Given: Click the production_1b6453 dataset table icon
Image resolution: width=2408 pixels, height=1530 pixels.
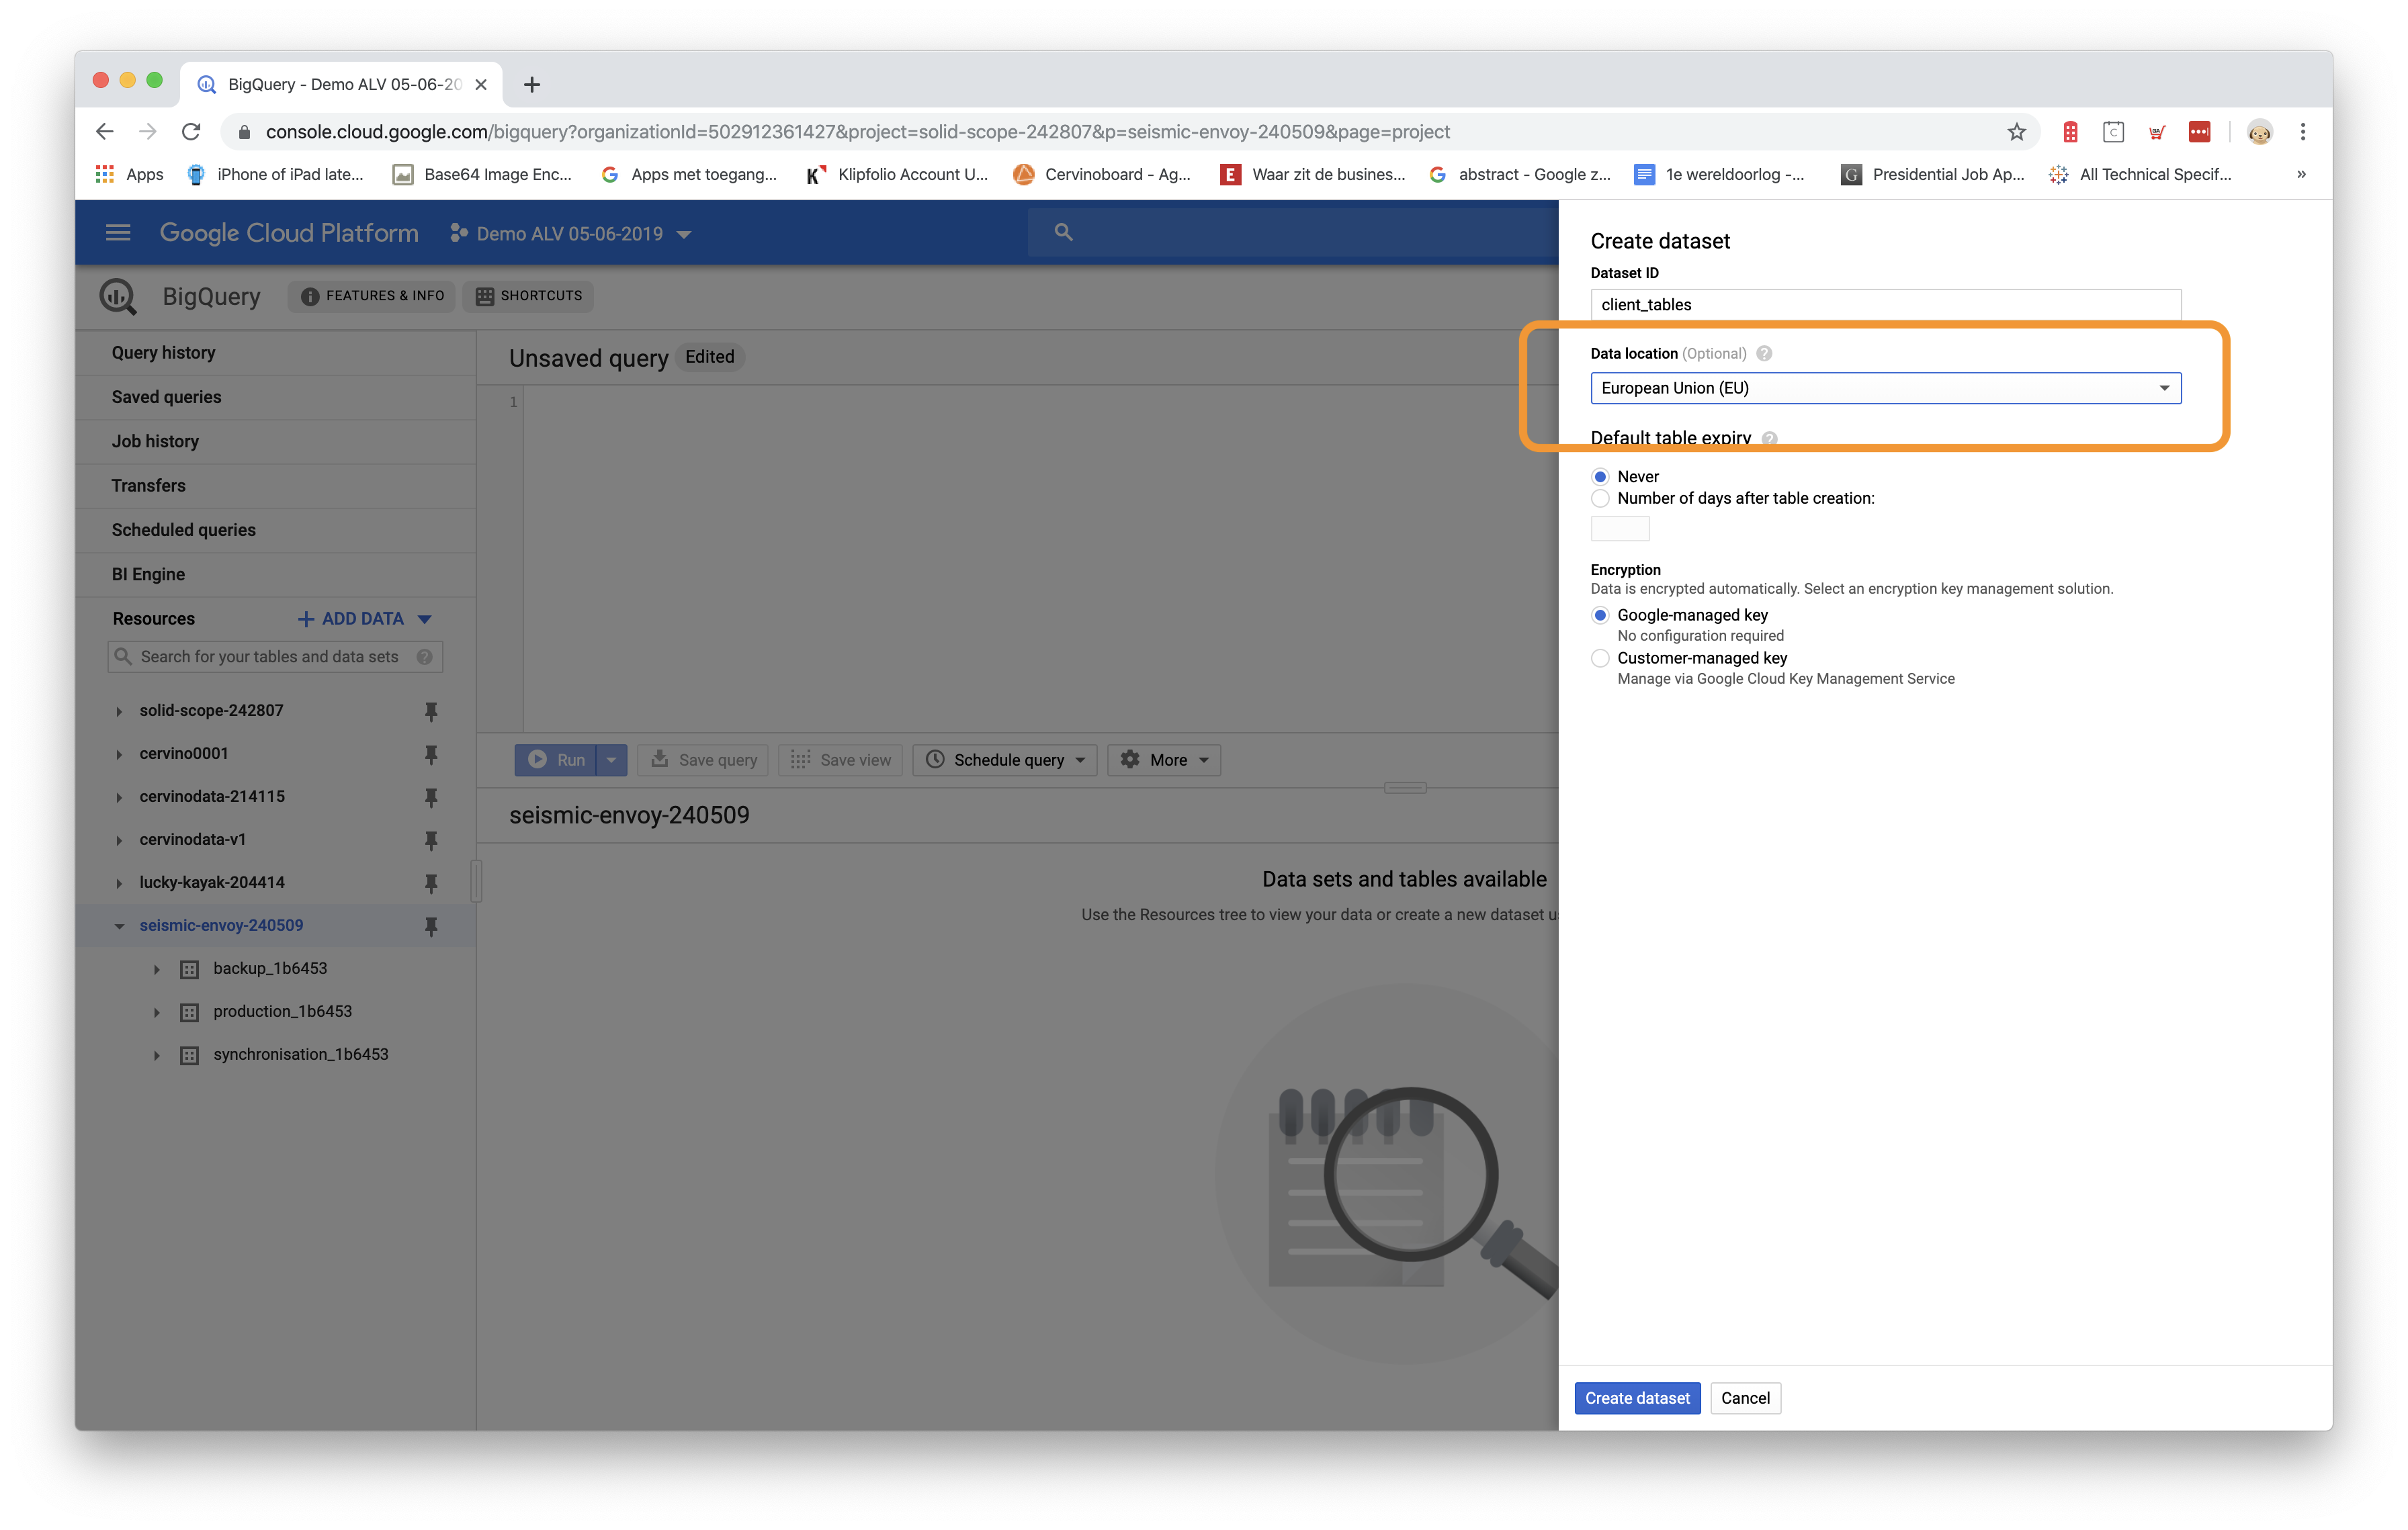Looking at the screenshot, I should point(189,1012).
